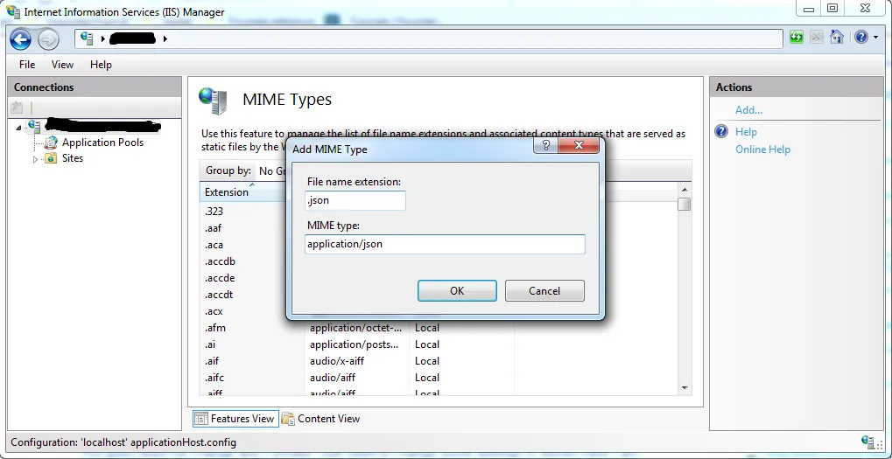The height and width of the screenshot is (459, 892).
Task: Click Help link in Actions pane
Action: pos(746,132)
